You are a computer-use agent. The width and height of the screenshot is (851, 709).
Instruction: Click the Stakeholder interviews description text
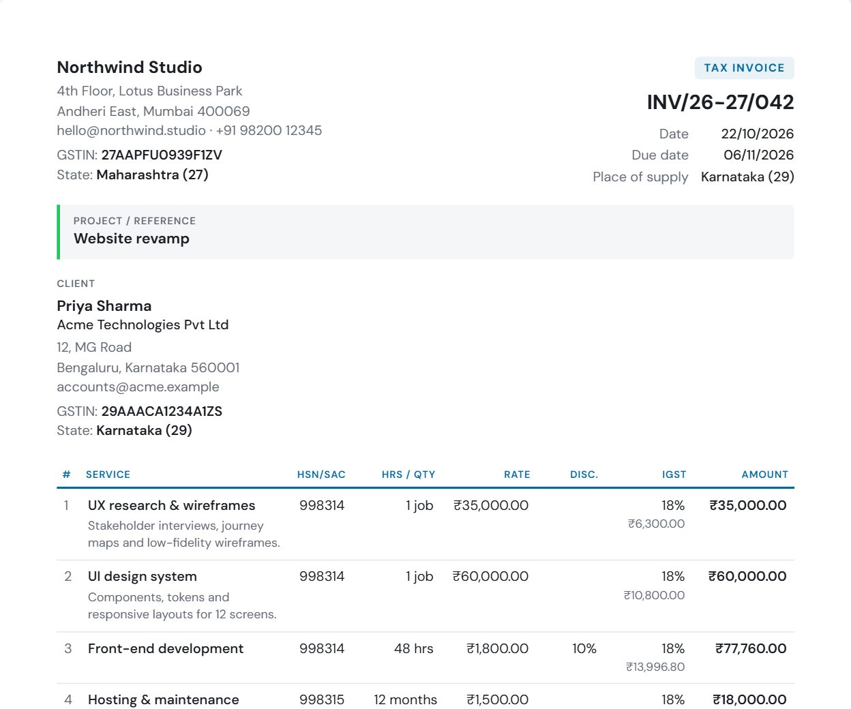tap(184, 534)
